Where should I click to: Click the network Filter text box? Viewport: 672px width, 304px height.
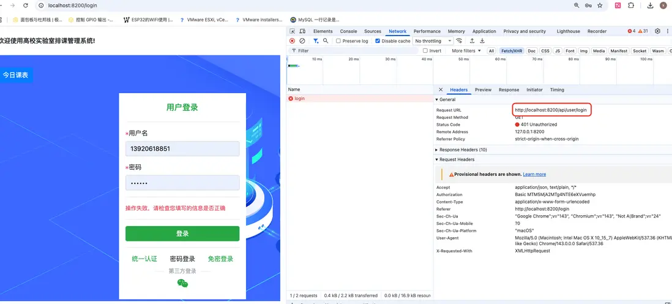354,51
